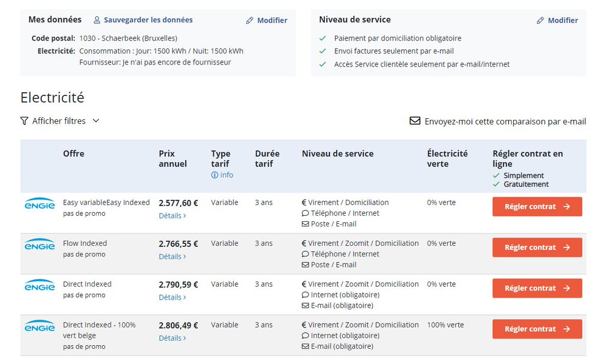
Task: Click speech bubble icon next to Téléphone / Internet in Flow Indexed row
Action: [305, 254]
